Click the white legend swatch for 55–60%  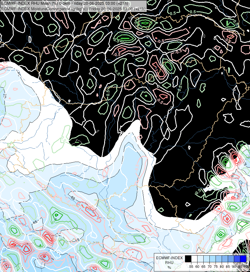tap(194, 259)
